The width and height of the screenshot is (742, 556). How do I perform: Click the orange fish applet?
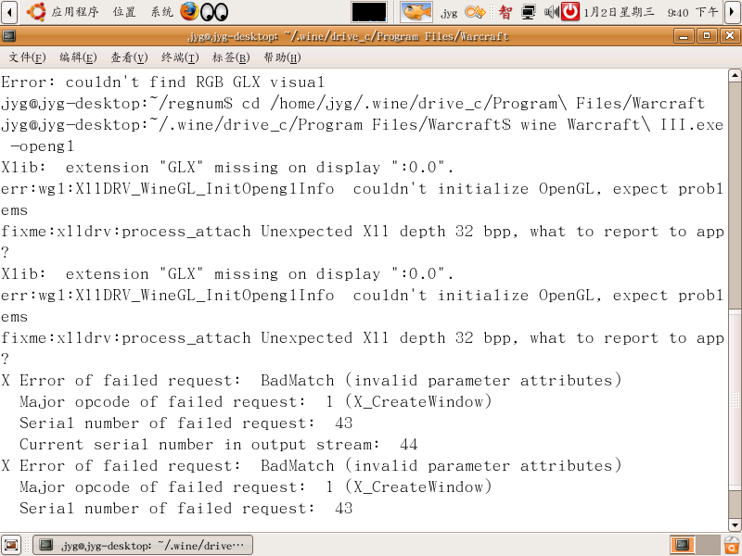(x=416, y=12)
